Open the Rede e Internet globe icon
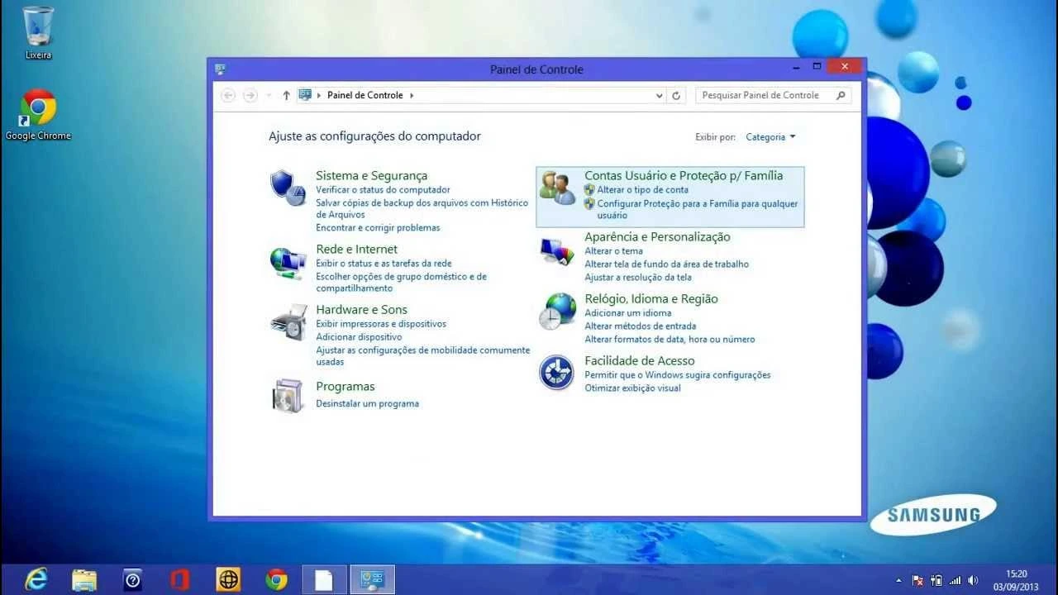This screenshot has width=1058, height=595. 288,263
